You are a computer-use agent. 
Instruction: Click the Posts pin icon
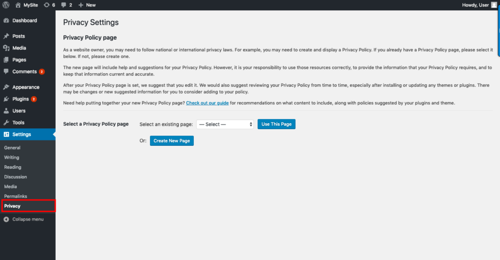tap(6, 36)
